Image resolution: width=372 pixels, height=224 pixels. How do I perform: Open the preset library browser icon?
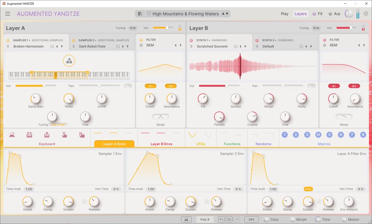tap(140, 14)
